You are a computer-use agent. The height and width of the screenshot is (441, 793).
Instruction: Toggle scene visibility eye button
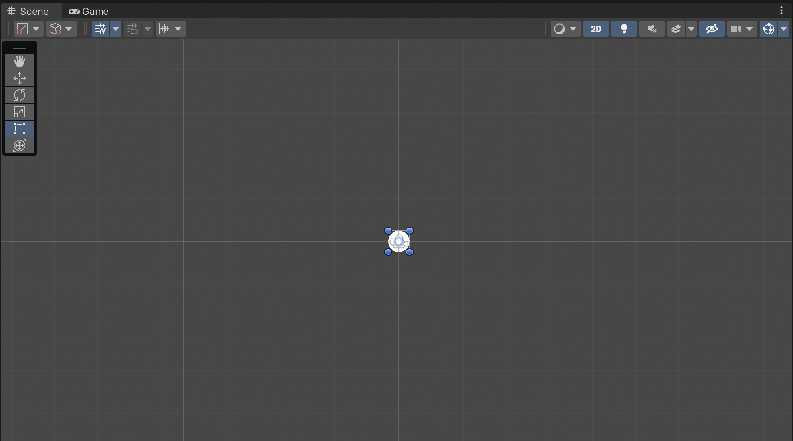coord(712,29)
